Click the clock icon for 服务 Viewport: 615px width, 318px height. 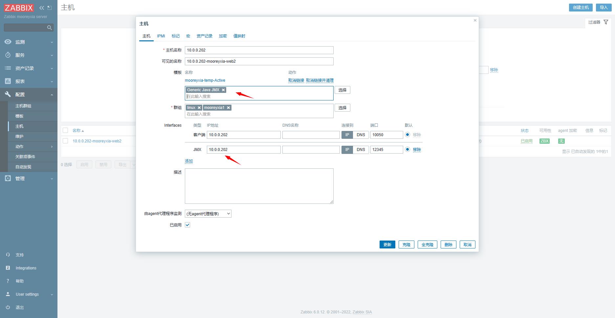coord(8,55)
